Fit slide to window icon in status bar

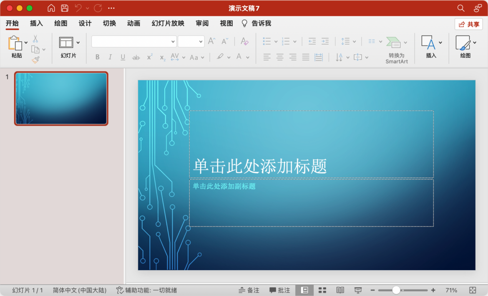coord(473,290)
